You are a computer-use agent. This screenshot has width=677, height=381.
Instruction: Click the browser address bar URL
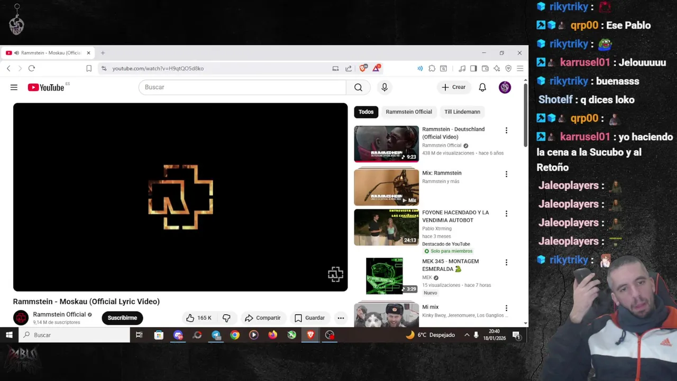(158, 68)
